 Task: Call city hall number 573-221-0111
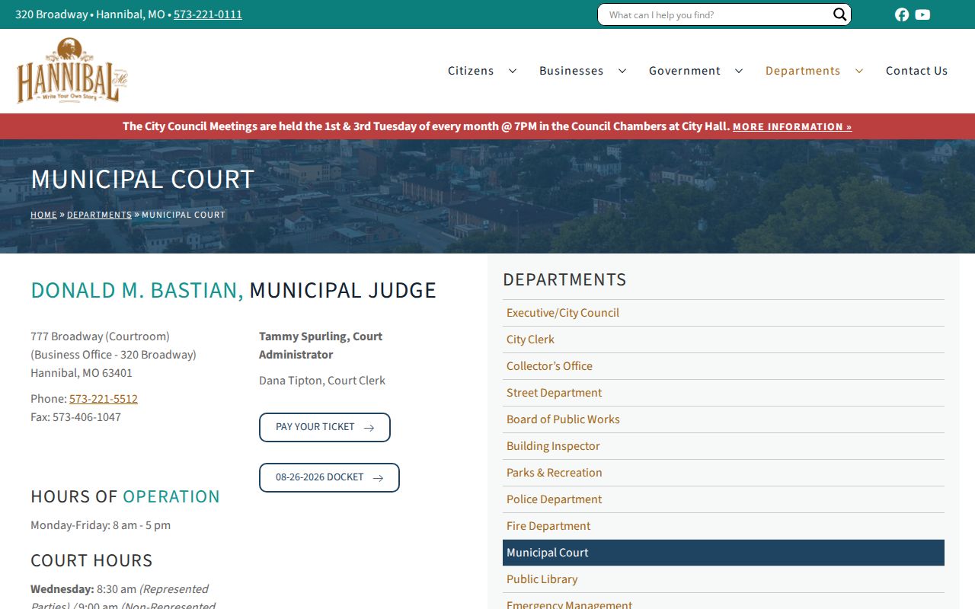208,14
